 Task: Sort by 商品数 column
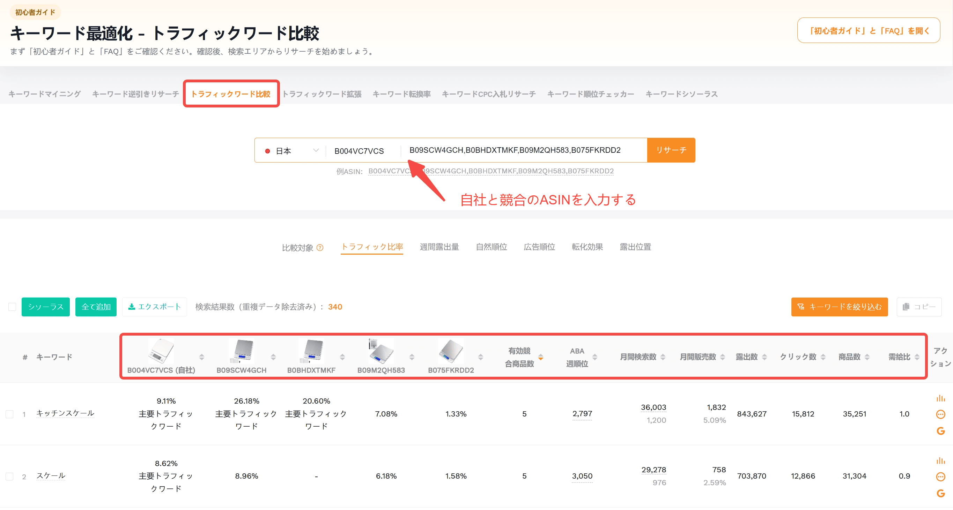pyautogui.click(x=867, y=357)
